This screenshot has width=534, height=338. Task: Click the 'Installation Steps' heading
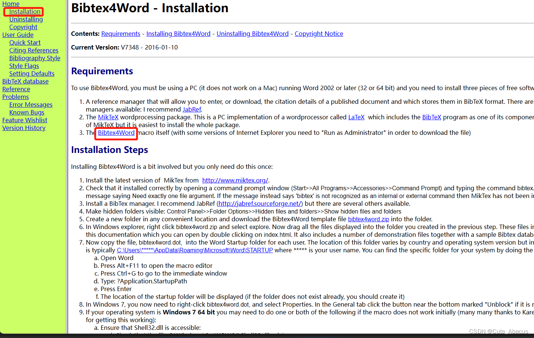109,150
